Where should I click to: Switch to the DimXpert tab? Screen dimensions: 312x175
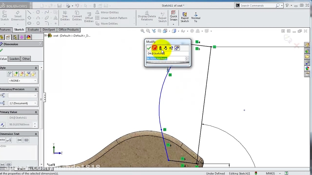point(49,29)
